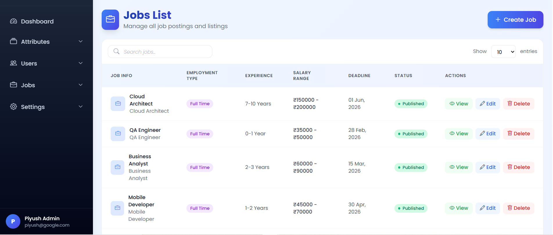Click the Settings gear icon in sidebar

(13, 107)
